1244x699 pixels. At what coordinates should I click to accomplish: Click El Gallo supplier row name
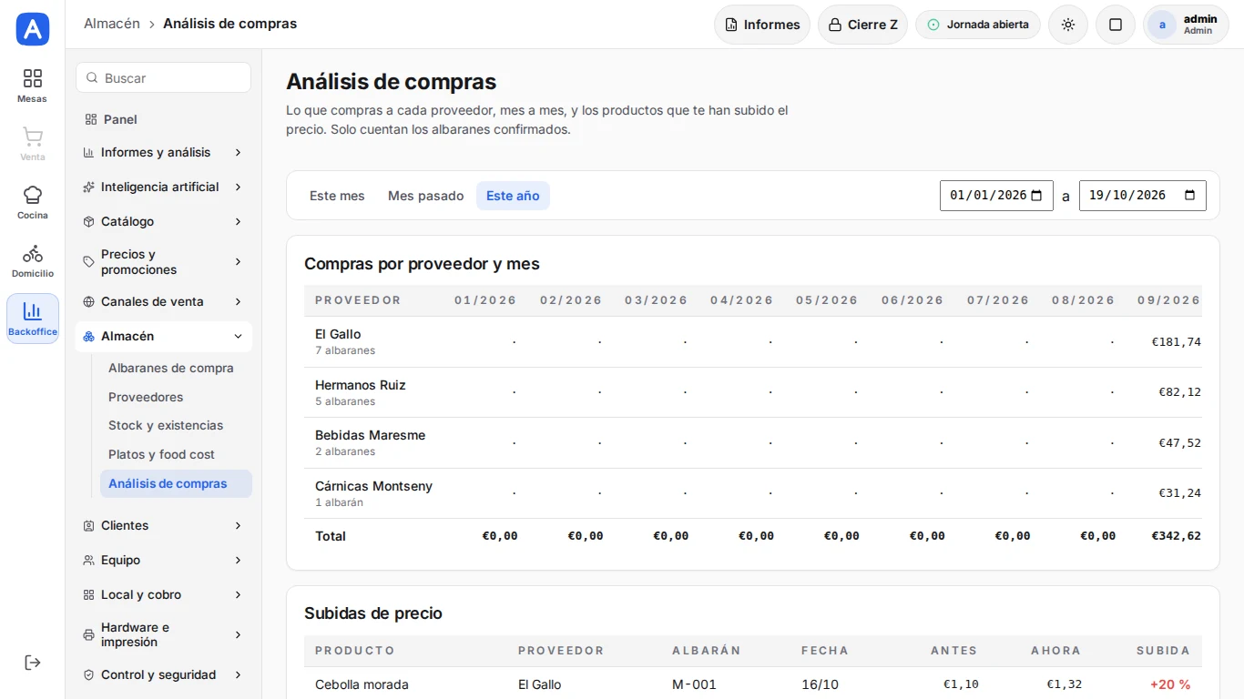pos(338,334)
